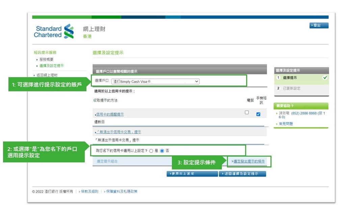This screenshot has height=220, width=362.
Task: Click the arrow icon before 常見問題
Action: [x=277, y=124]
